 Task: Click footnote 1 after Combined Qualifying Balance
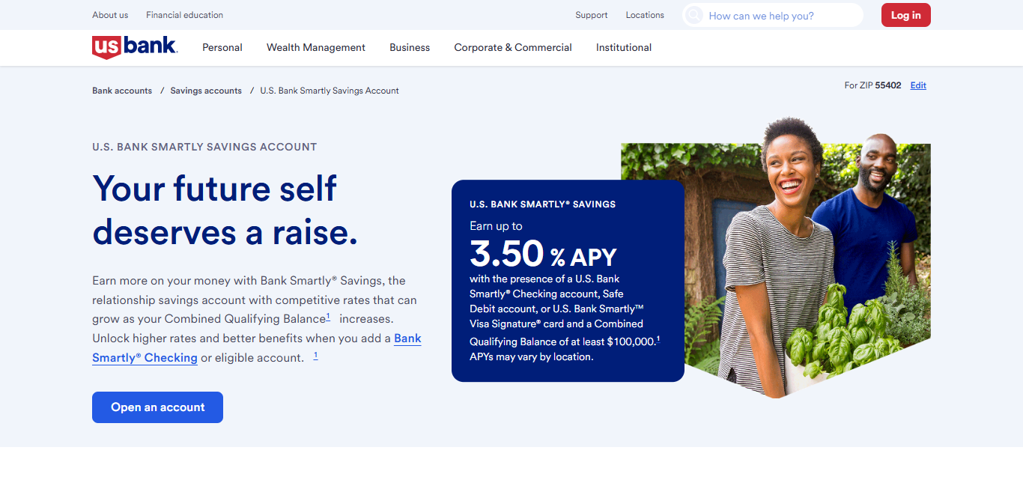click(x=328, y=317)
